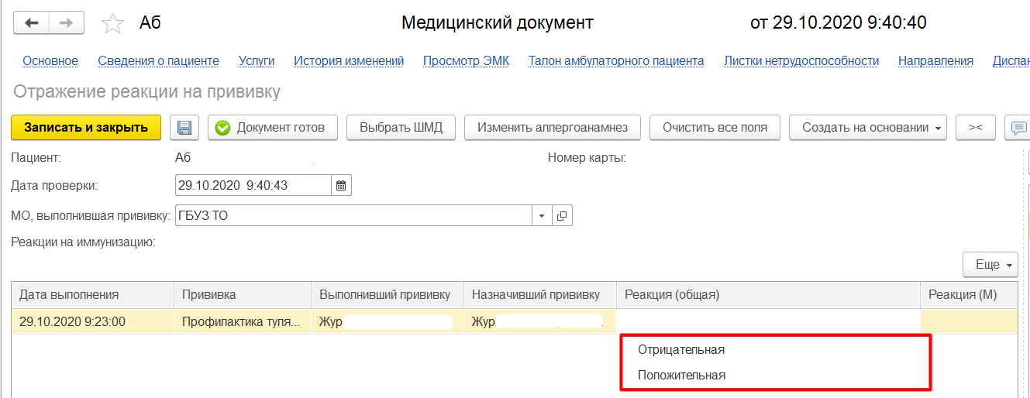Select Отрицательная reaction option
The height and width of the screenshot is (398, 1030).
point(681,350)
